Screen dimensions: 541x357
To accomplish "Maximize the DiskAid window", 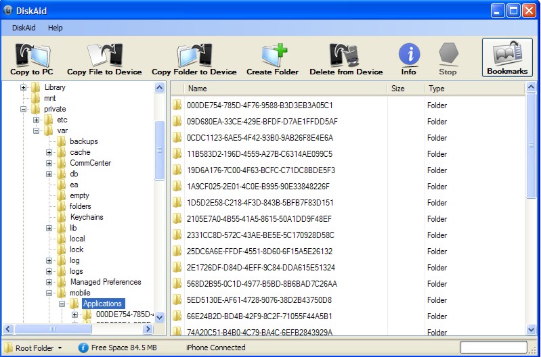I will pyautogui.click(x=513, y=11).
